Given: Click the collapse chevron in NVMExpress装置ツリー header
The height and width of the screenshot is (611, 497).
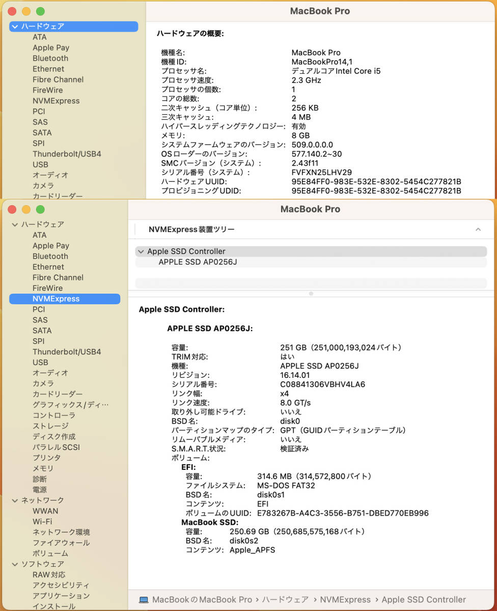Looking at the screenshot, I should [x=478, y=230].
